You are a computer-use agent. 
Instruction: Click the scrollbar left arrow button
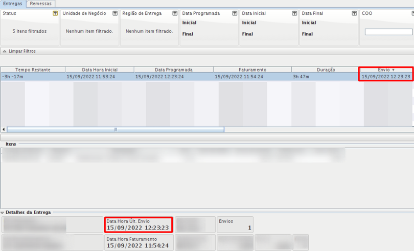point(4,130)
